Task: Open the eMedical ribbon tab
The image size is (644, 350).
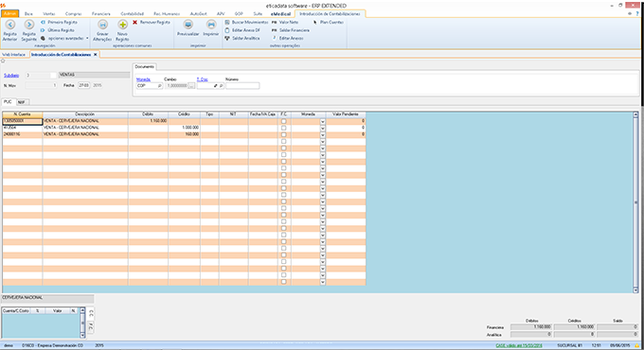Action: 281,13
